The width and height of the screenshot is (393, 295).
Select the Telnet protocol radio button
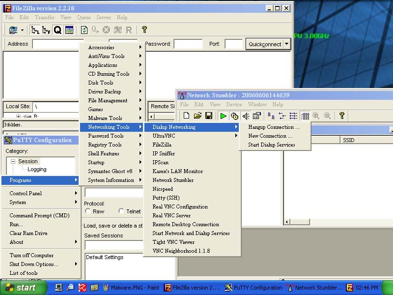click(x=121, y=211)
